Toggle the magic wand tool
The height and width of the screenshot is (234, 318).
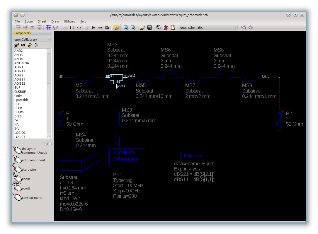(117, 28)
